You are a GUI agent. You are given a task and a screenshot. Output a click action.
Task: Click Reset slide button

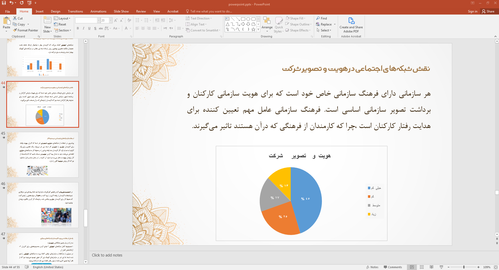(60, 24)
